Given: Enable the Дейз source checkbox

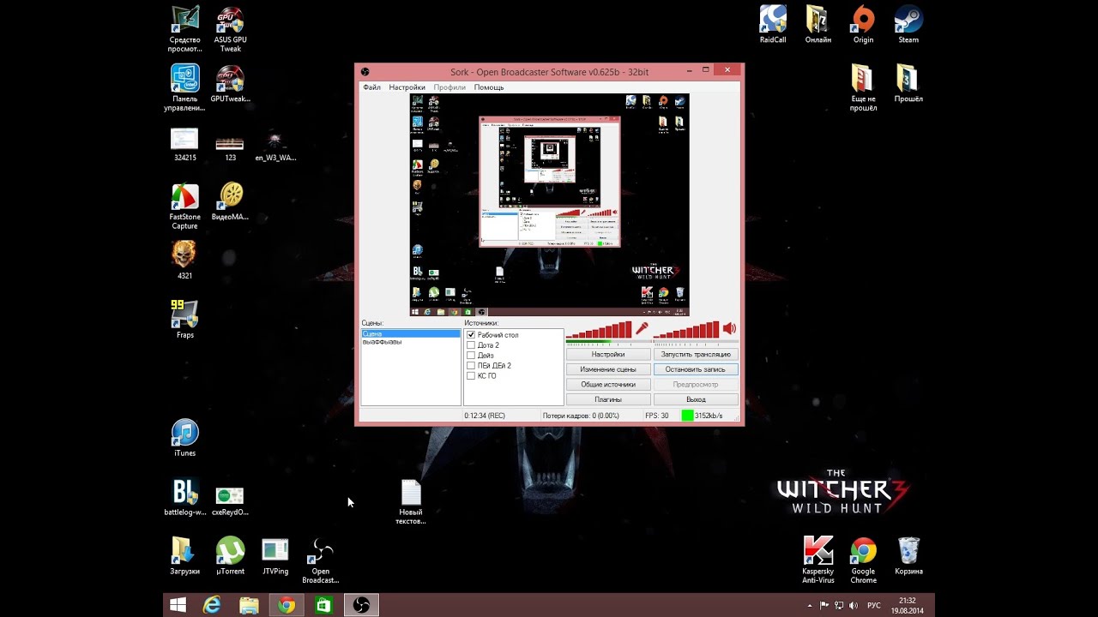Looking at the screenshot, I should click(471, 356).
